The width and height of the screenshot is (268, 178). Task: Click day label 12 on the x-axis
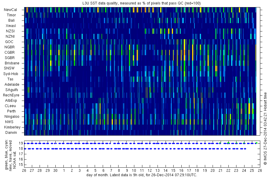(150, 171)
